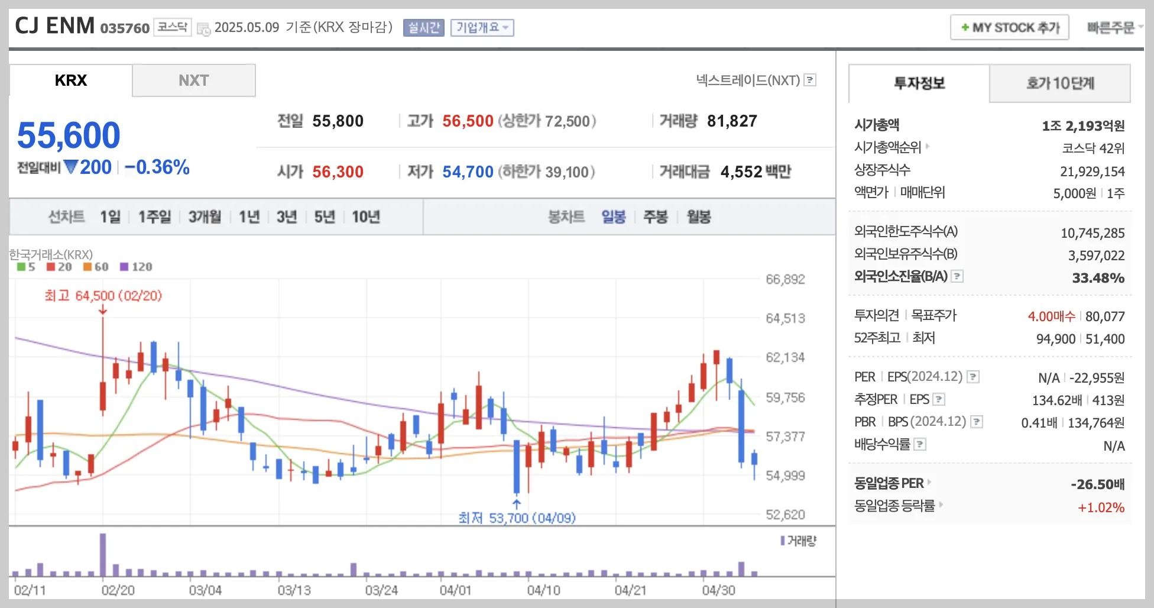The image size is (1154, 608).
Task: Expand the 동일업종 등락률 arrow
Action: tap(941, 505)
